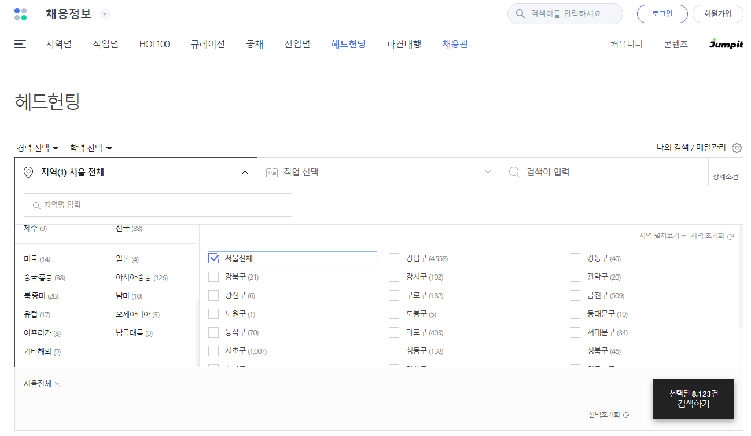Screen dimensions: 751x436
Task: Remove the 서울전체 tag with its X icon
Action: (x=57, y=383)
